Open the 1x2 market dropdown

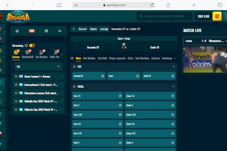38,66
